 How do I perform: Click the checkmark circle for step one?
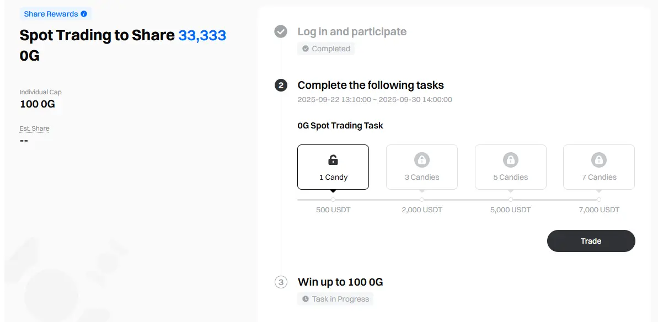(x=281, y=31)
